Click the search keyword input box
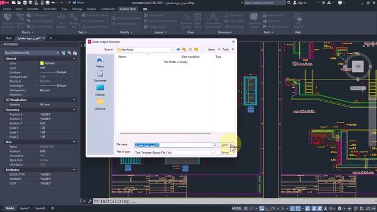 click(x=264, y=2)
